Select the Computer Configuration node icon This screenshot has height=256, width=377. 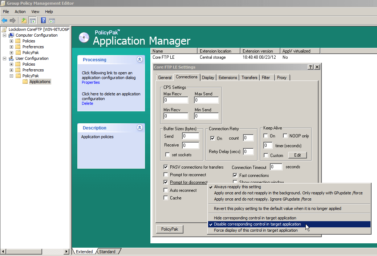[11, 35]
